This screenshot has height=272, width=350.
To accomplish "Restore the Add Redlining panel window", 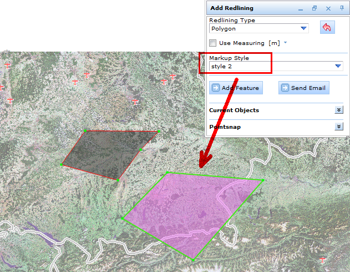I will (x=314, y=8).
